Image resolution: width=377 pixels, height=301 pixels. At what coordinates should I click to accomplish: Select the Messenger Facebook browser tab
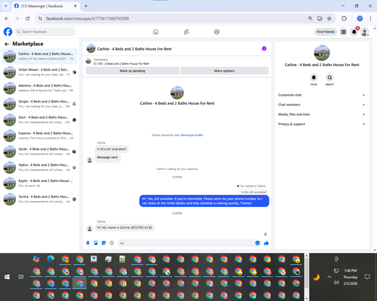(46, 6)
